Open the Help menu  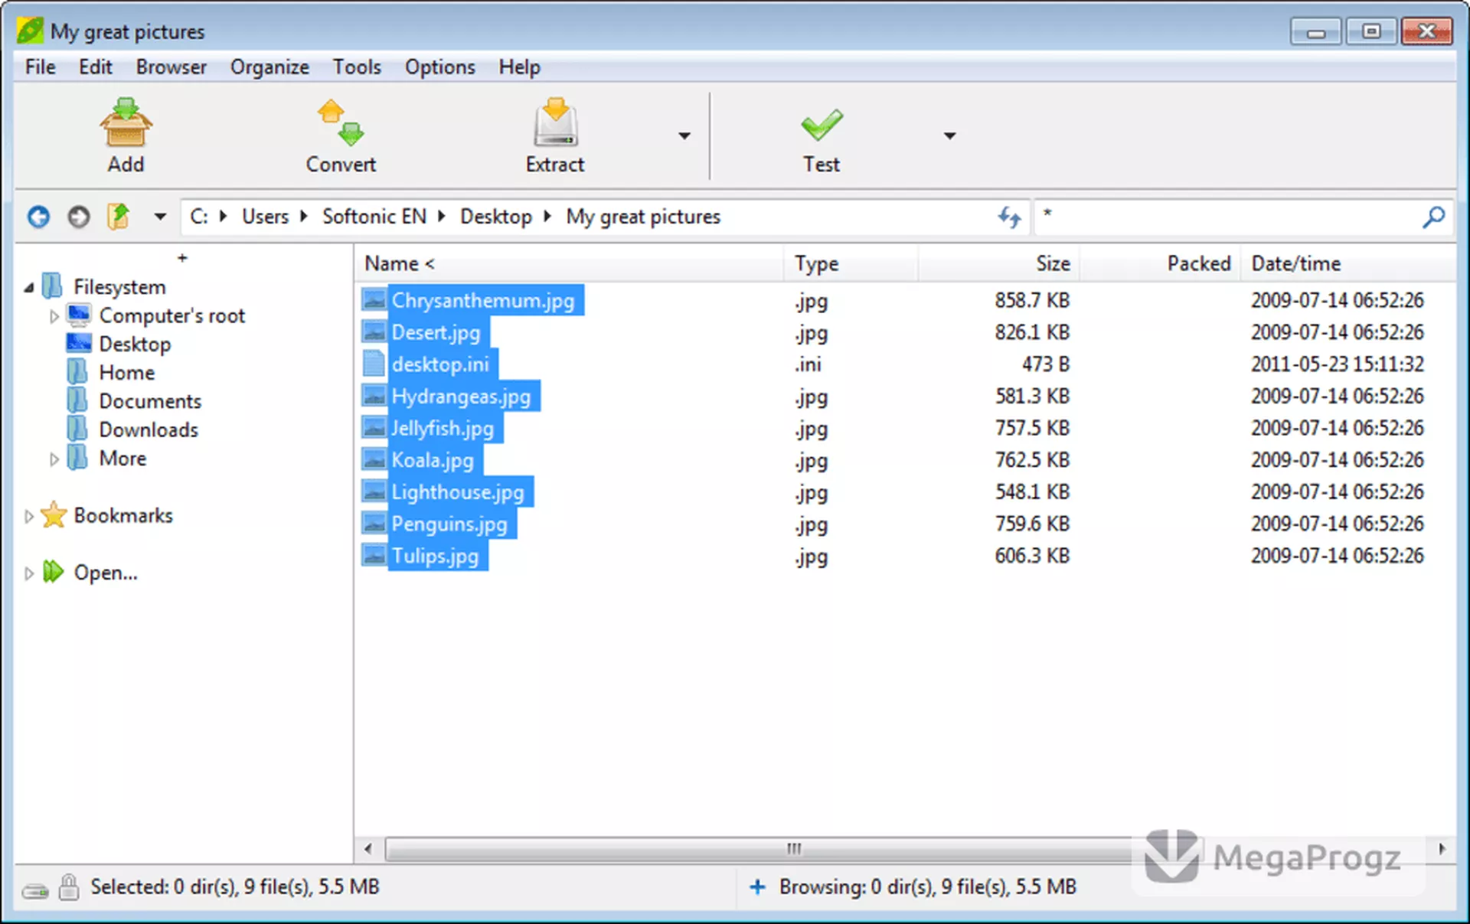(520, 67)
